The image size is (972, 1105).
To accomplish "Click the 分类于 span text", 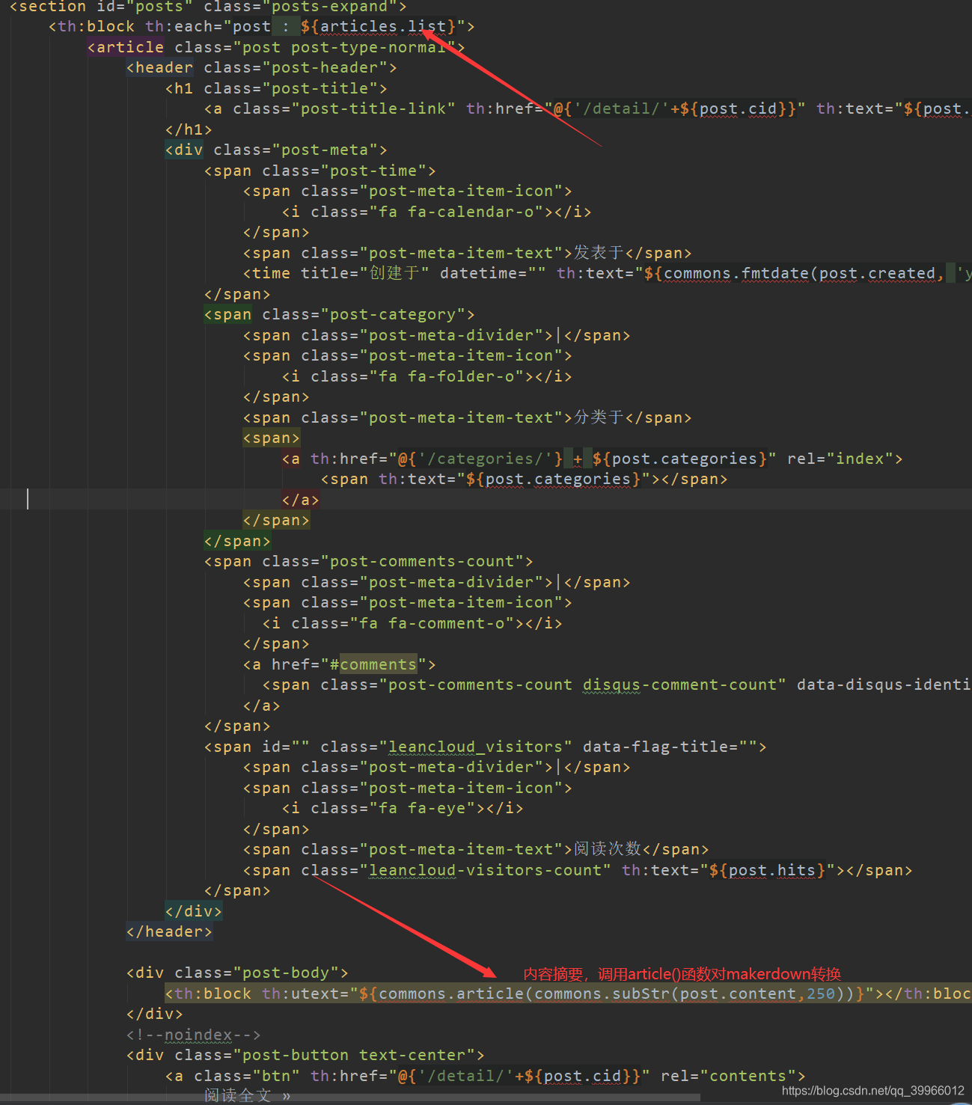I will [x=599, y=417].
